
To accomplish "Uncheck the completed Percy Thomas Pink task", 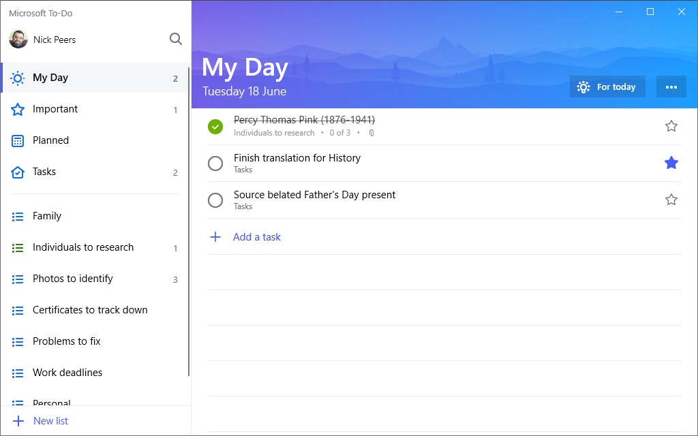I will pos(215,127).
